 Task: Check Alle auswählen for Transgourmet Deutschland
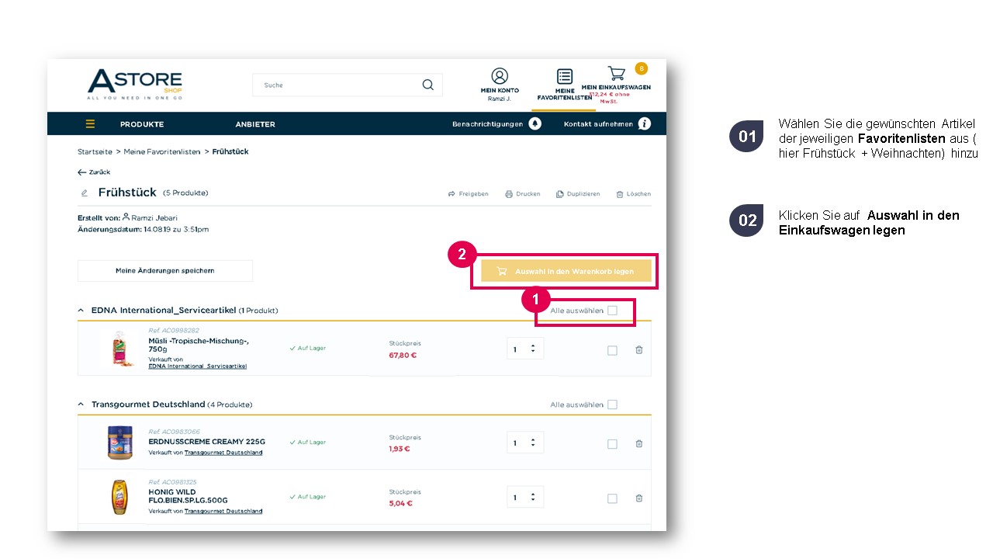tap(612, 404)
